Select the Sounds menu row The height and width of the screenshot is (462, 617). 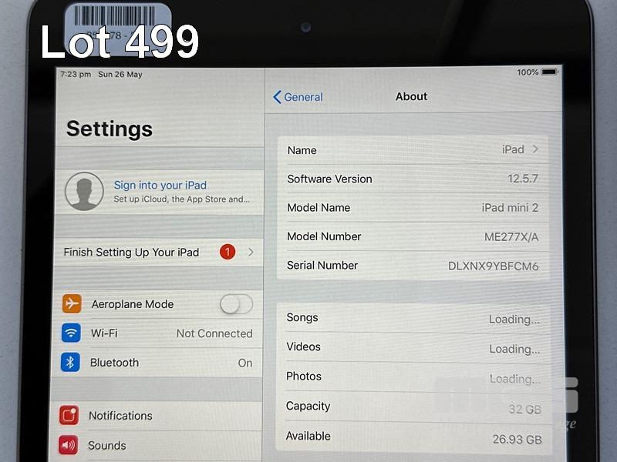point(156,446)
